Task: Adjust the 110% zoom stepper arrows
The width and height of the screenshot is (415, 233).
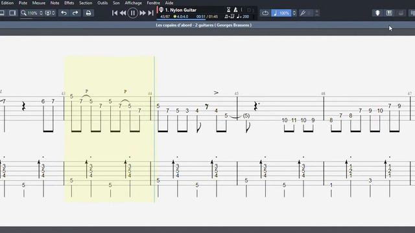Action: (x=41, y=13)
